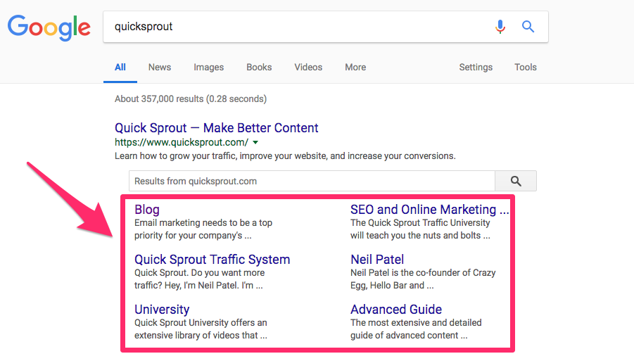634x361 pixels.
Task: Click the quicksprout.com site search button
Action: pyautogui.click(x=516, y=181)
